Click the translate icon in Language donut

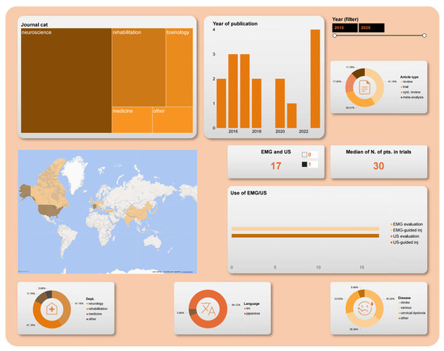click(x=208, y=309)
